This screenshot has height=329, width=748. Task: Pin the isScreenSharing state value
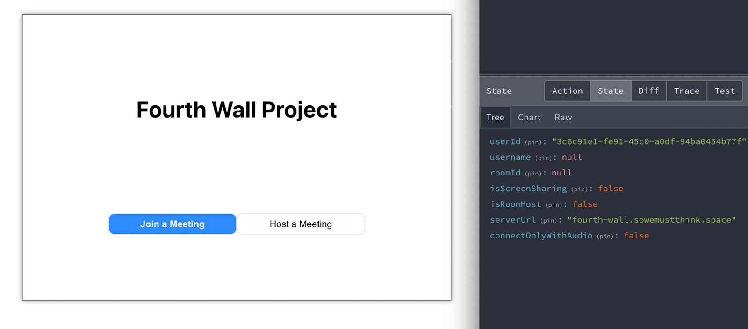pos(579,189)
